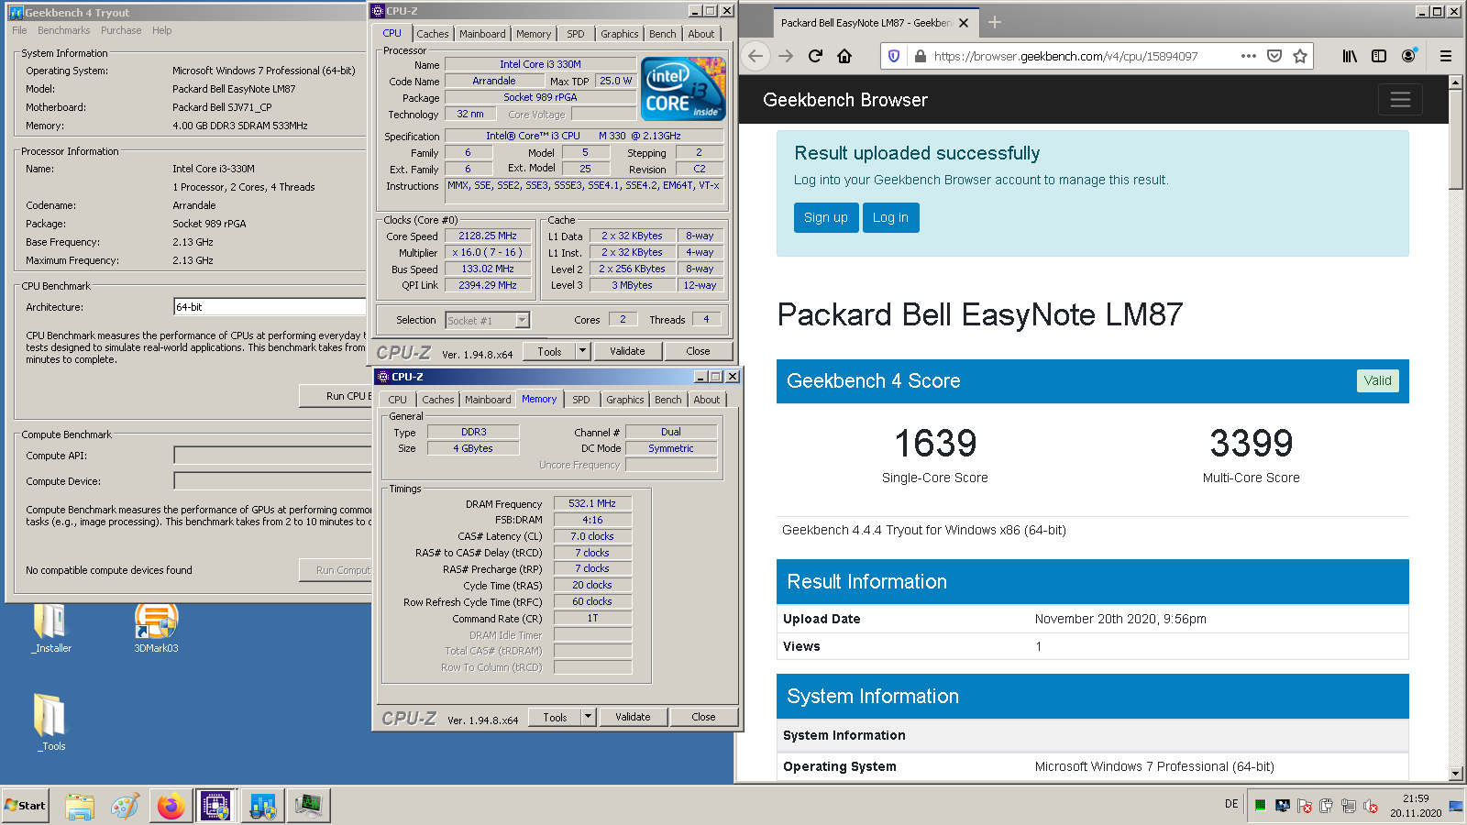This screenshot has width=1467, height=825.
Task: Open the Architecture 64-bit combo box
Action: pos(270,307)
